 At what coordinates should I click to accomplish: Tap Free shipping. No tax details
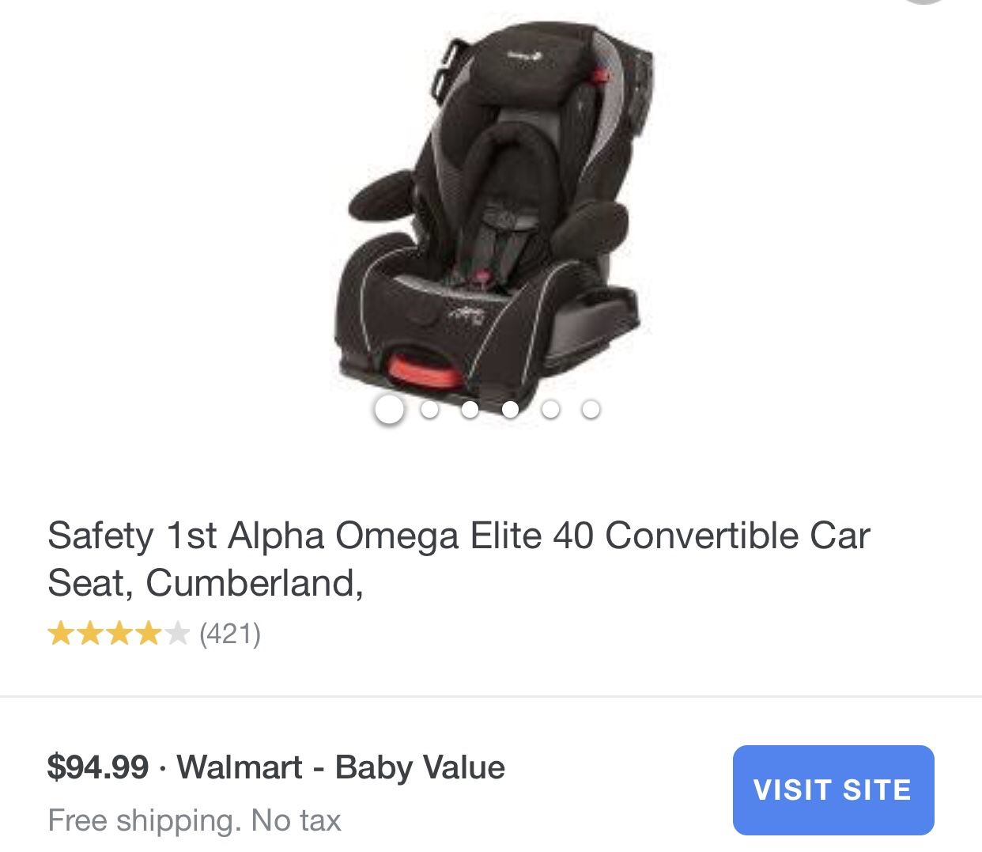pyautogui.click(x=195, y=820)
